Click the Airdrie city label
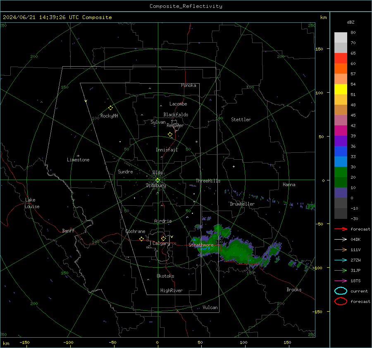Image resolution: width=372 pixels, height=348 pixels. [x=163, y=221]
